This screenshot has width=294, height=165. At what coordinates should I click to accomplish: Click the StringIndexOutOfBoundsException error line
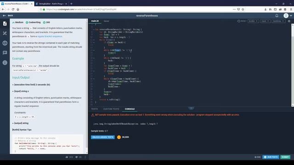(x=125, y=124)
